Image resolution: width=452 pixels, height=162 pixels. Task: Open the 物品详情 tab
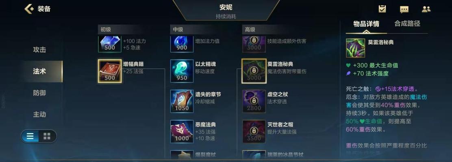click(366, 24)
